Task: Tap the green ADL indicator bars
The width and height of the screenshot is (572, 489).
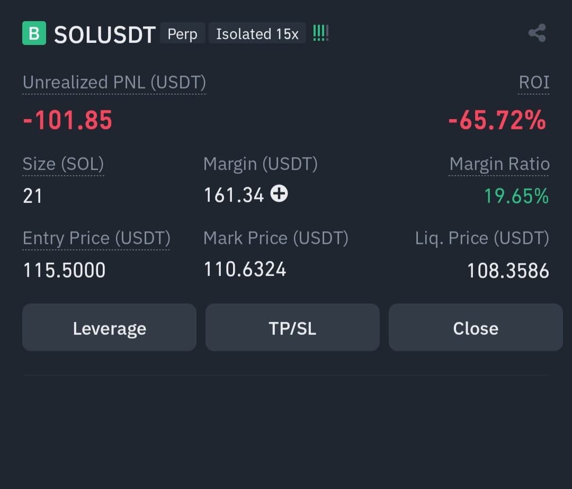Action: click(321, 33)
